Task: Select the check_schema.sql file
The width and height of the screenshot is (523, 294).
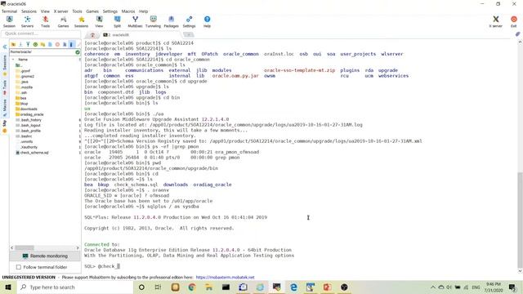Action: tap(33, 153)
